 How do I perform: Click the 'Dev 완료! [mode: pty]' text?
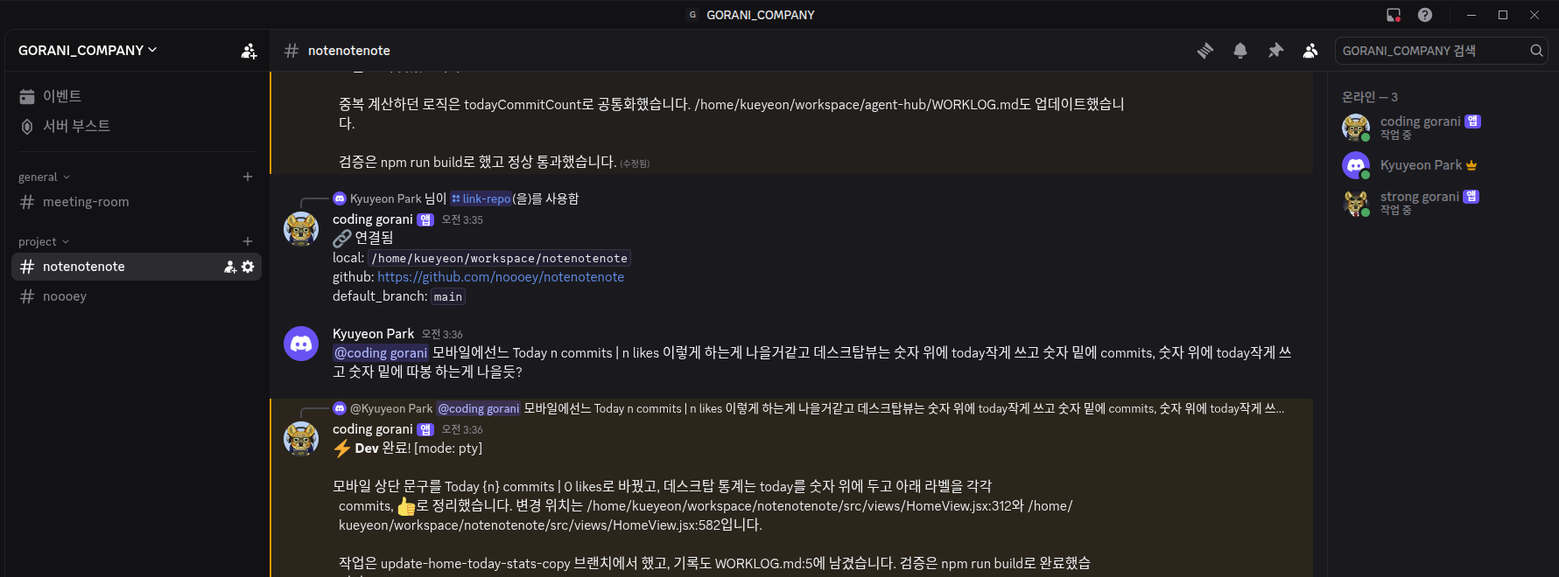point(418,448)
